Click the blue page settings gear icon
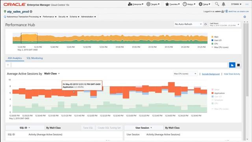 [245, 17]
